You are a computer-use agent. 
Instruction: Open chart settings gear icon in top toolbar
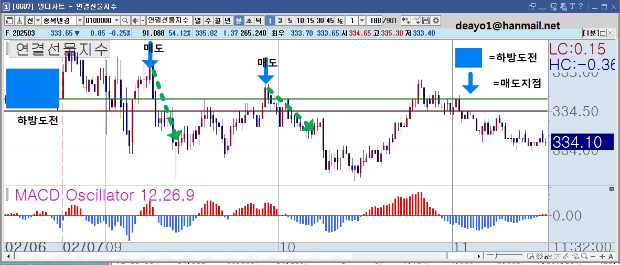point(435,20)
